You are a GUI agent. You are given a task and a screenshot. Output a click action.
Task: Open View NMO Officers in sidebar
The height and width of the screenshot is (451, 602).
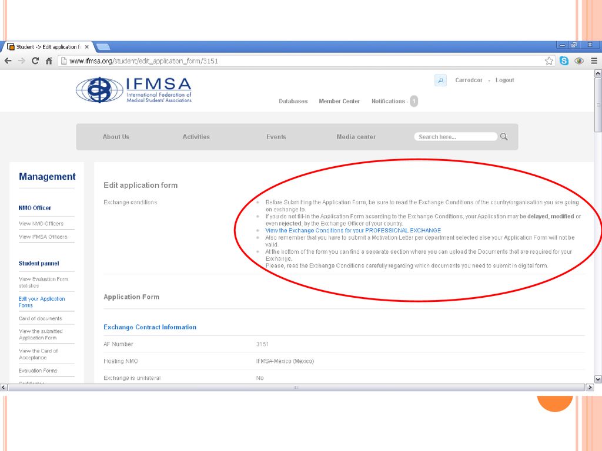tap(41, 223)
